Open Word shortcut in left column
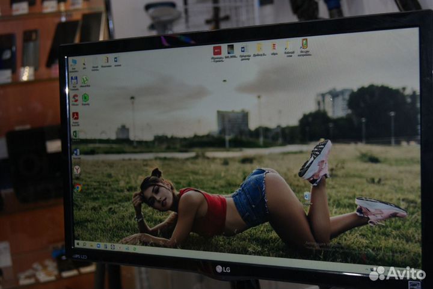This screenshot has width=433, height=289. click(76, 152)
